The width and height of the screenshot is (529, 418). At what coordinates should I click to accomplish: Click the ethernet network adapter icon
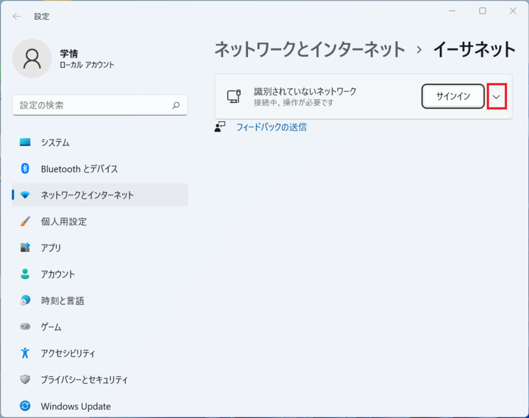234,96
